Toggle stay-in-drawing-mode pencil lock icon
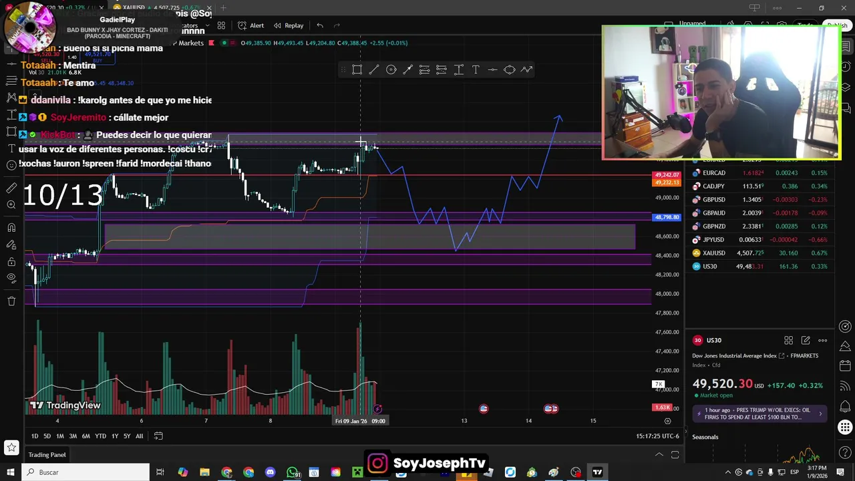Image resolution: width=855 pixels, height=481 pixels. (x=11, y=245)
